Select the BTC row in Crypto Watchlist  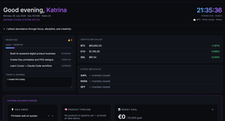[150, 46]
